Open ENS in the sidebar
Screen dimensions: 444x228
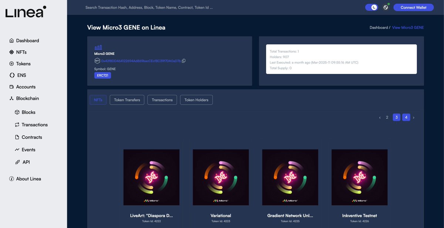coord(22,75)
